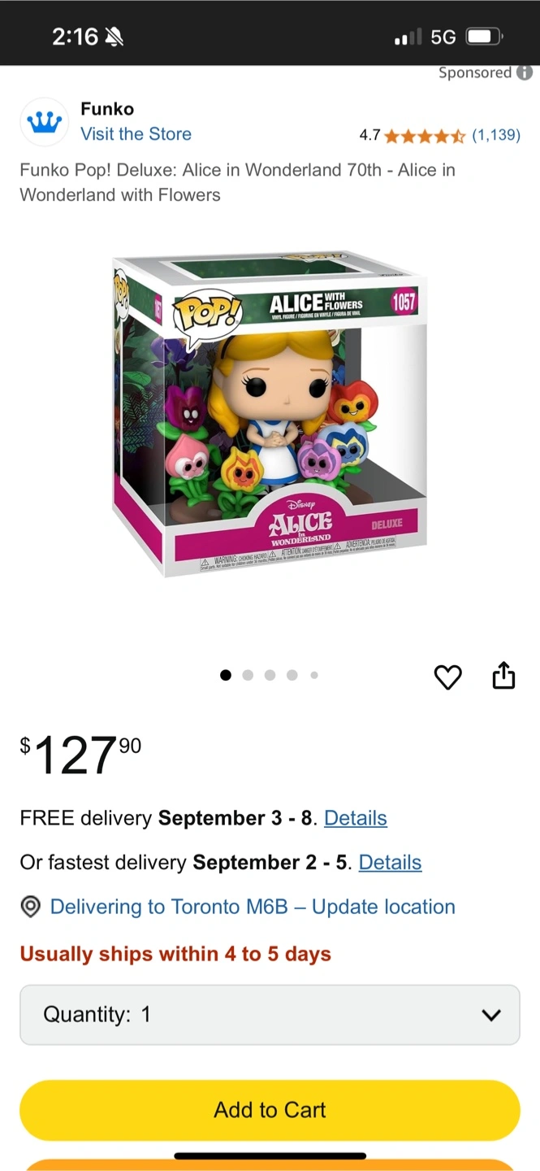This screenshot has width=540, height=1171.
Task: Select the first image carousel dot
Action: (x=226, y=675)
